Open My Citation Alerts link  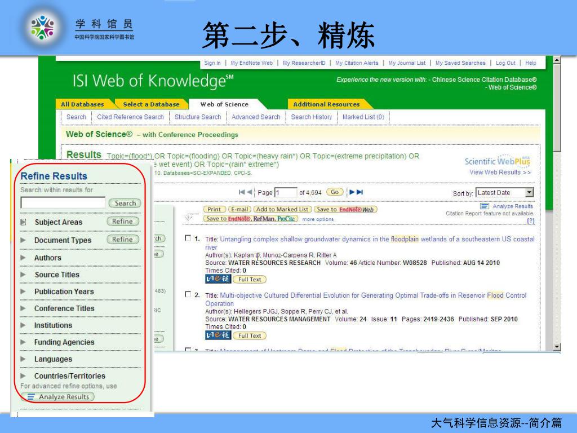(x=357, y=63)
